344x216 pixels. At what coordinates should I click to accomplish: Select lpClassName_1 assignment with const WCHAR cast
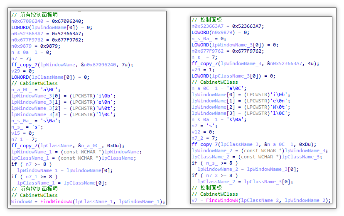[74, 158]
